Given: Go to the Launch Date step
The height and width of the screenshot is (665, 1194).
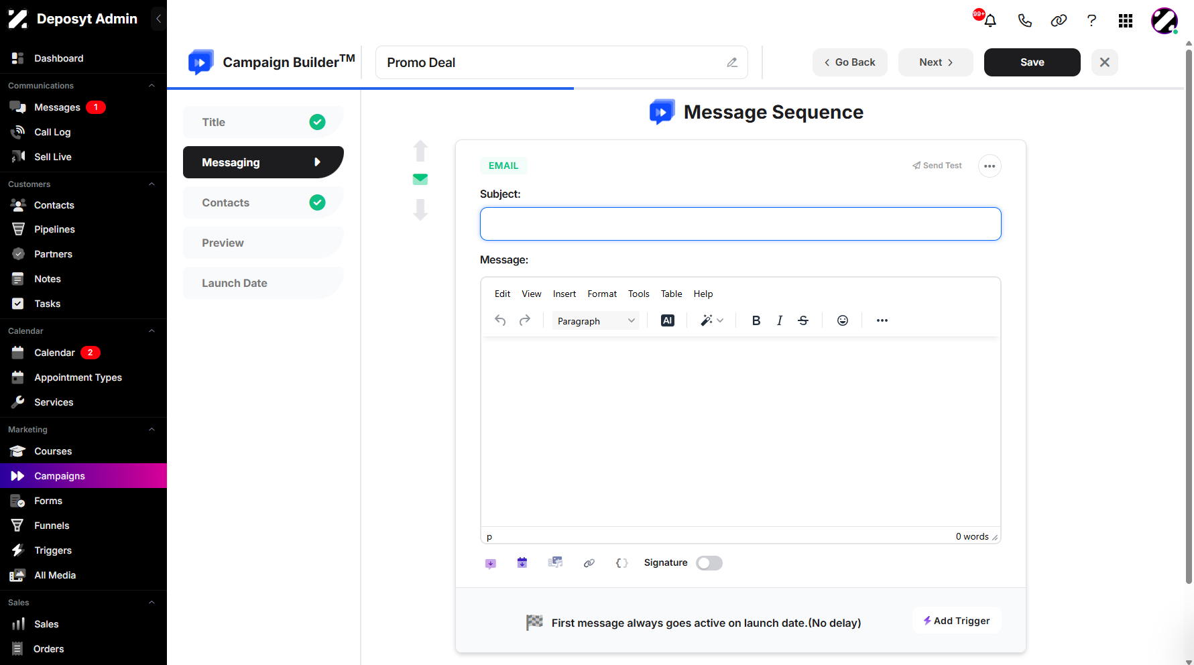Looking at the screenshot, I should [263, 283].
